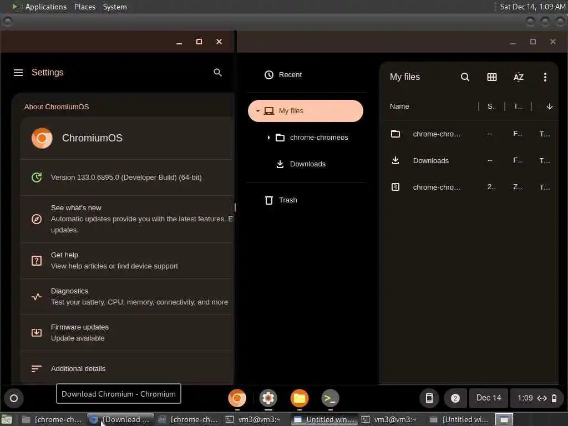Open the AZ sort options
Screen dimensions: 568x426
coord(519,77)
